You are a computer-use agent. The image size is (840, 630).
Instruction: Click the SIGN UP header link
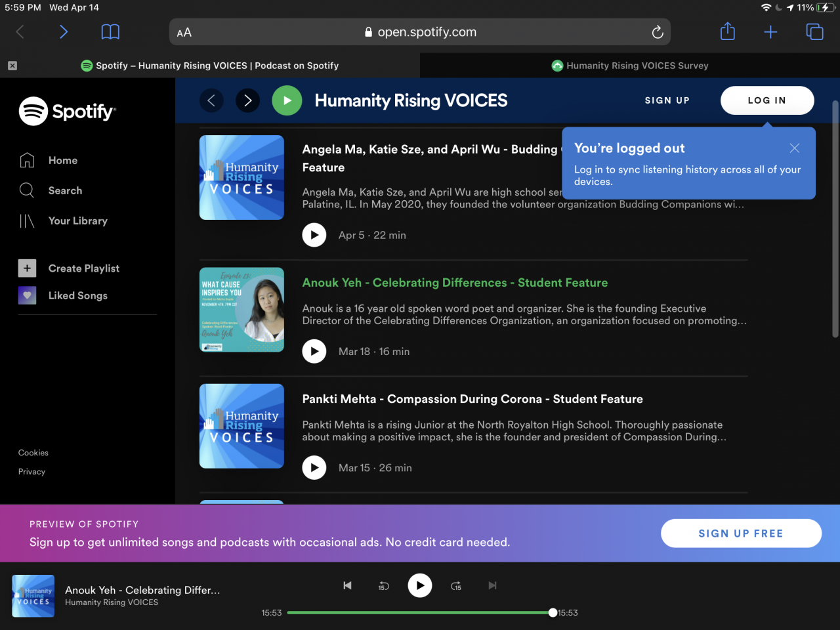(667, 100)
